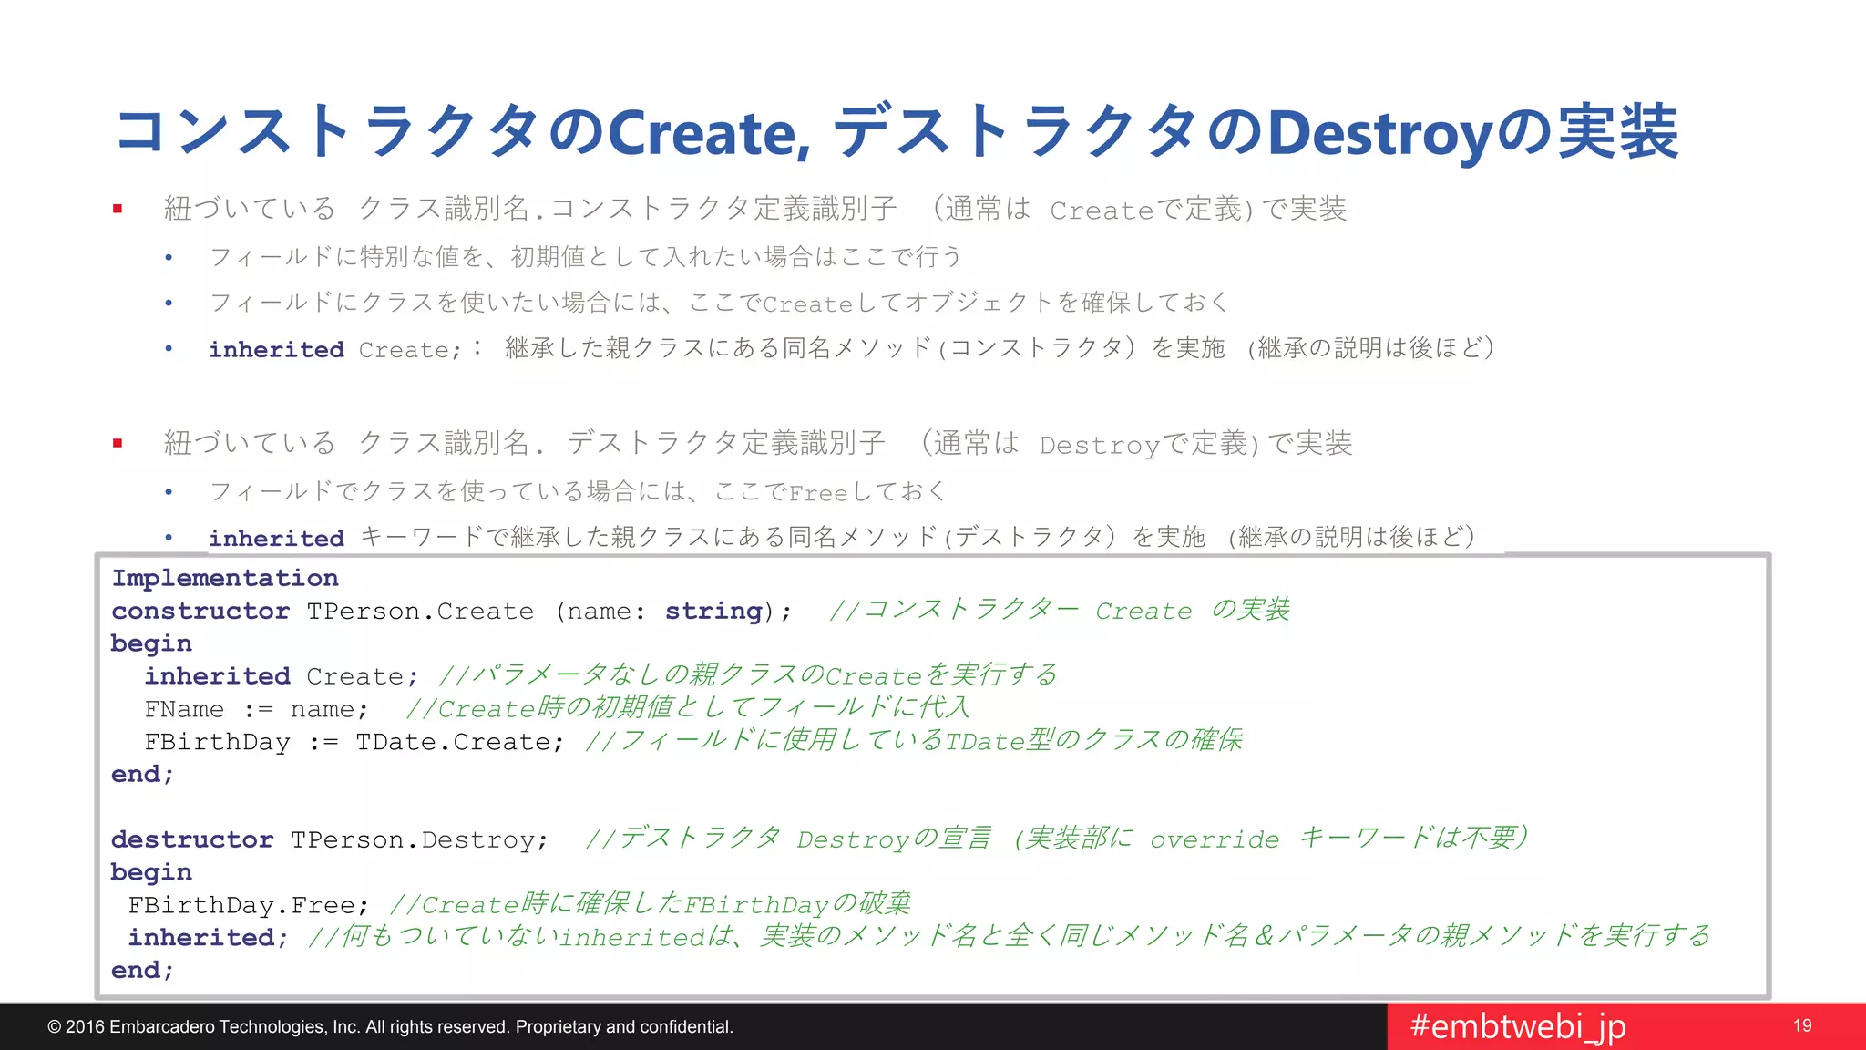Click the slide title text
Viewport: 1866px width, 1050px height.
tap(896, 132)
